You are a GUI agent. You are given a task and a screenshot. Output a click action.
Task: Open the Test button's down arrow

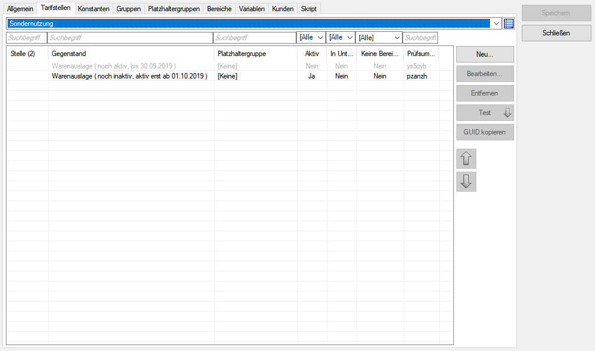(507, 113)
